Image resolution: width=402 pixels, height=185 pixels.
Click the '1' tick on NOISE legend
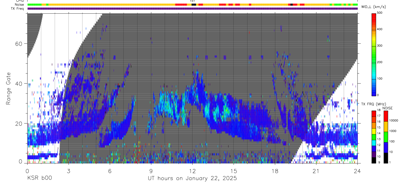click(390, 162)
